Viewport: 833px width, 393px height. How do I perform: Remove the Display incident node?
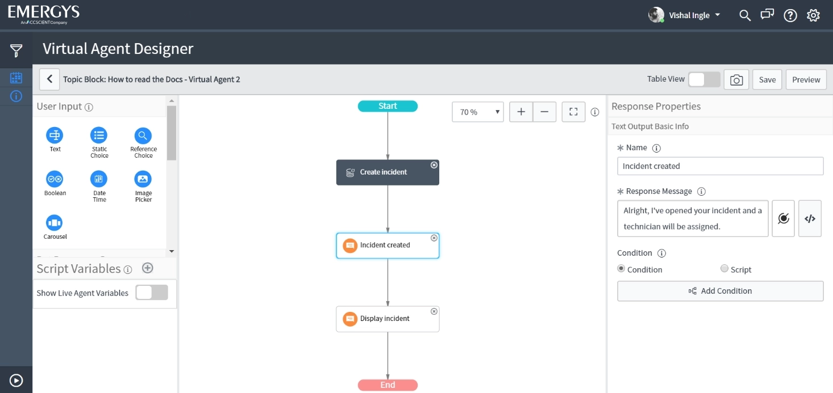434,311
